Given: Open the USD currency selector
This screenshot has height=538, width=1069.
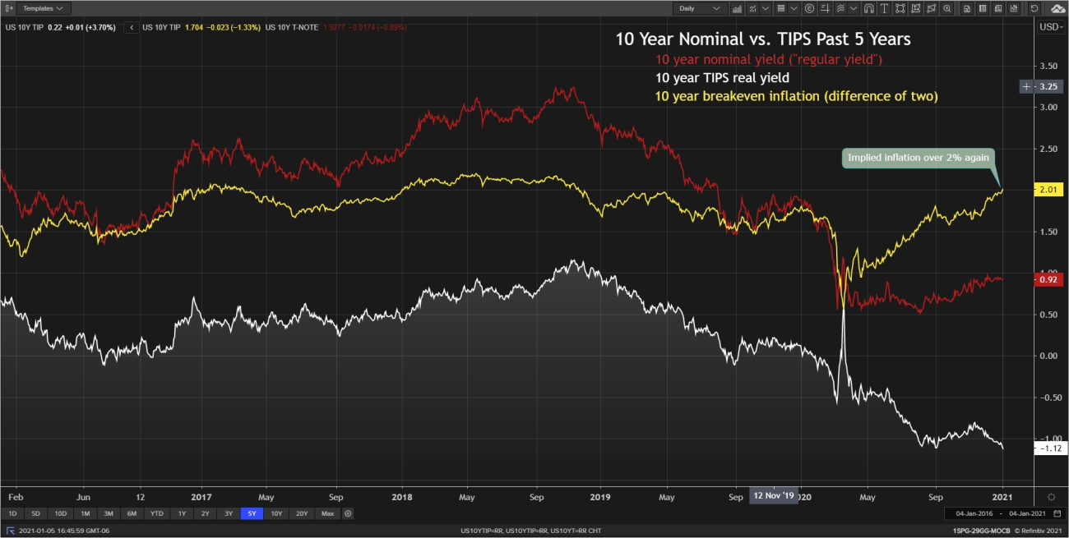Looking at the screenshot, I should click(x=1050, y=27).
